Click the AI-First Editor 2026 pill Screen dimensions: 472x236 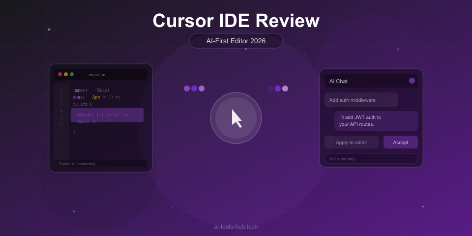click(x=236, y=41)
